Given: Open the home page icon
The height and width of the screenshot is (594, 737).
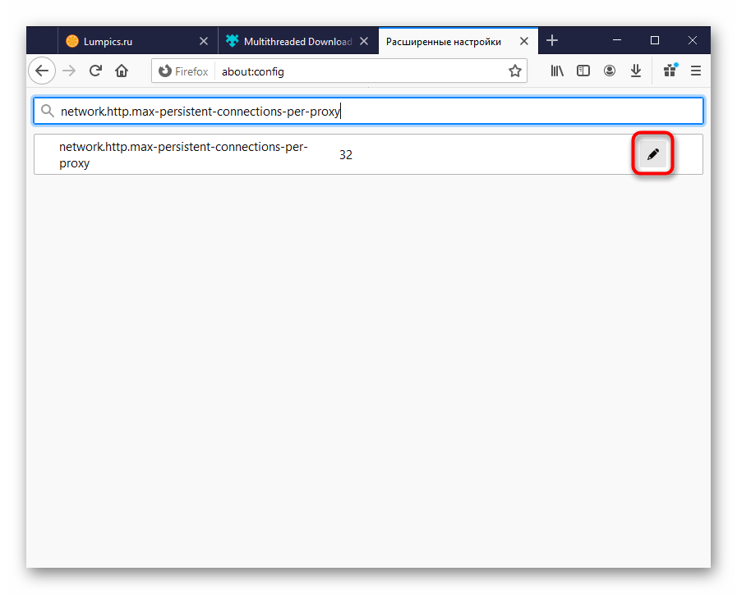Looking at the screenshot, I should 122,71.
